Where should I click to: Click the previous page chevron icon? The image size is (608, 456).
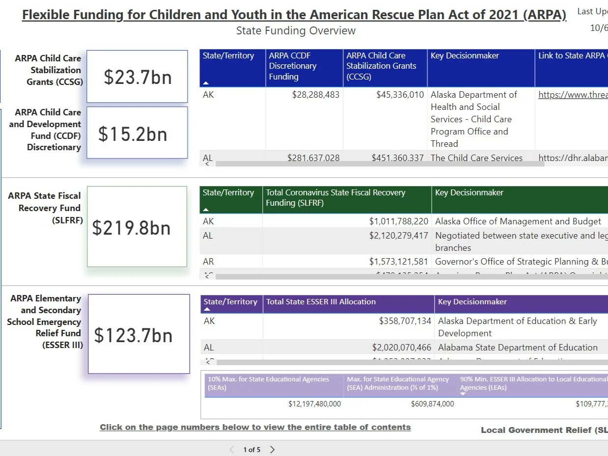point(231,449)
